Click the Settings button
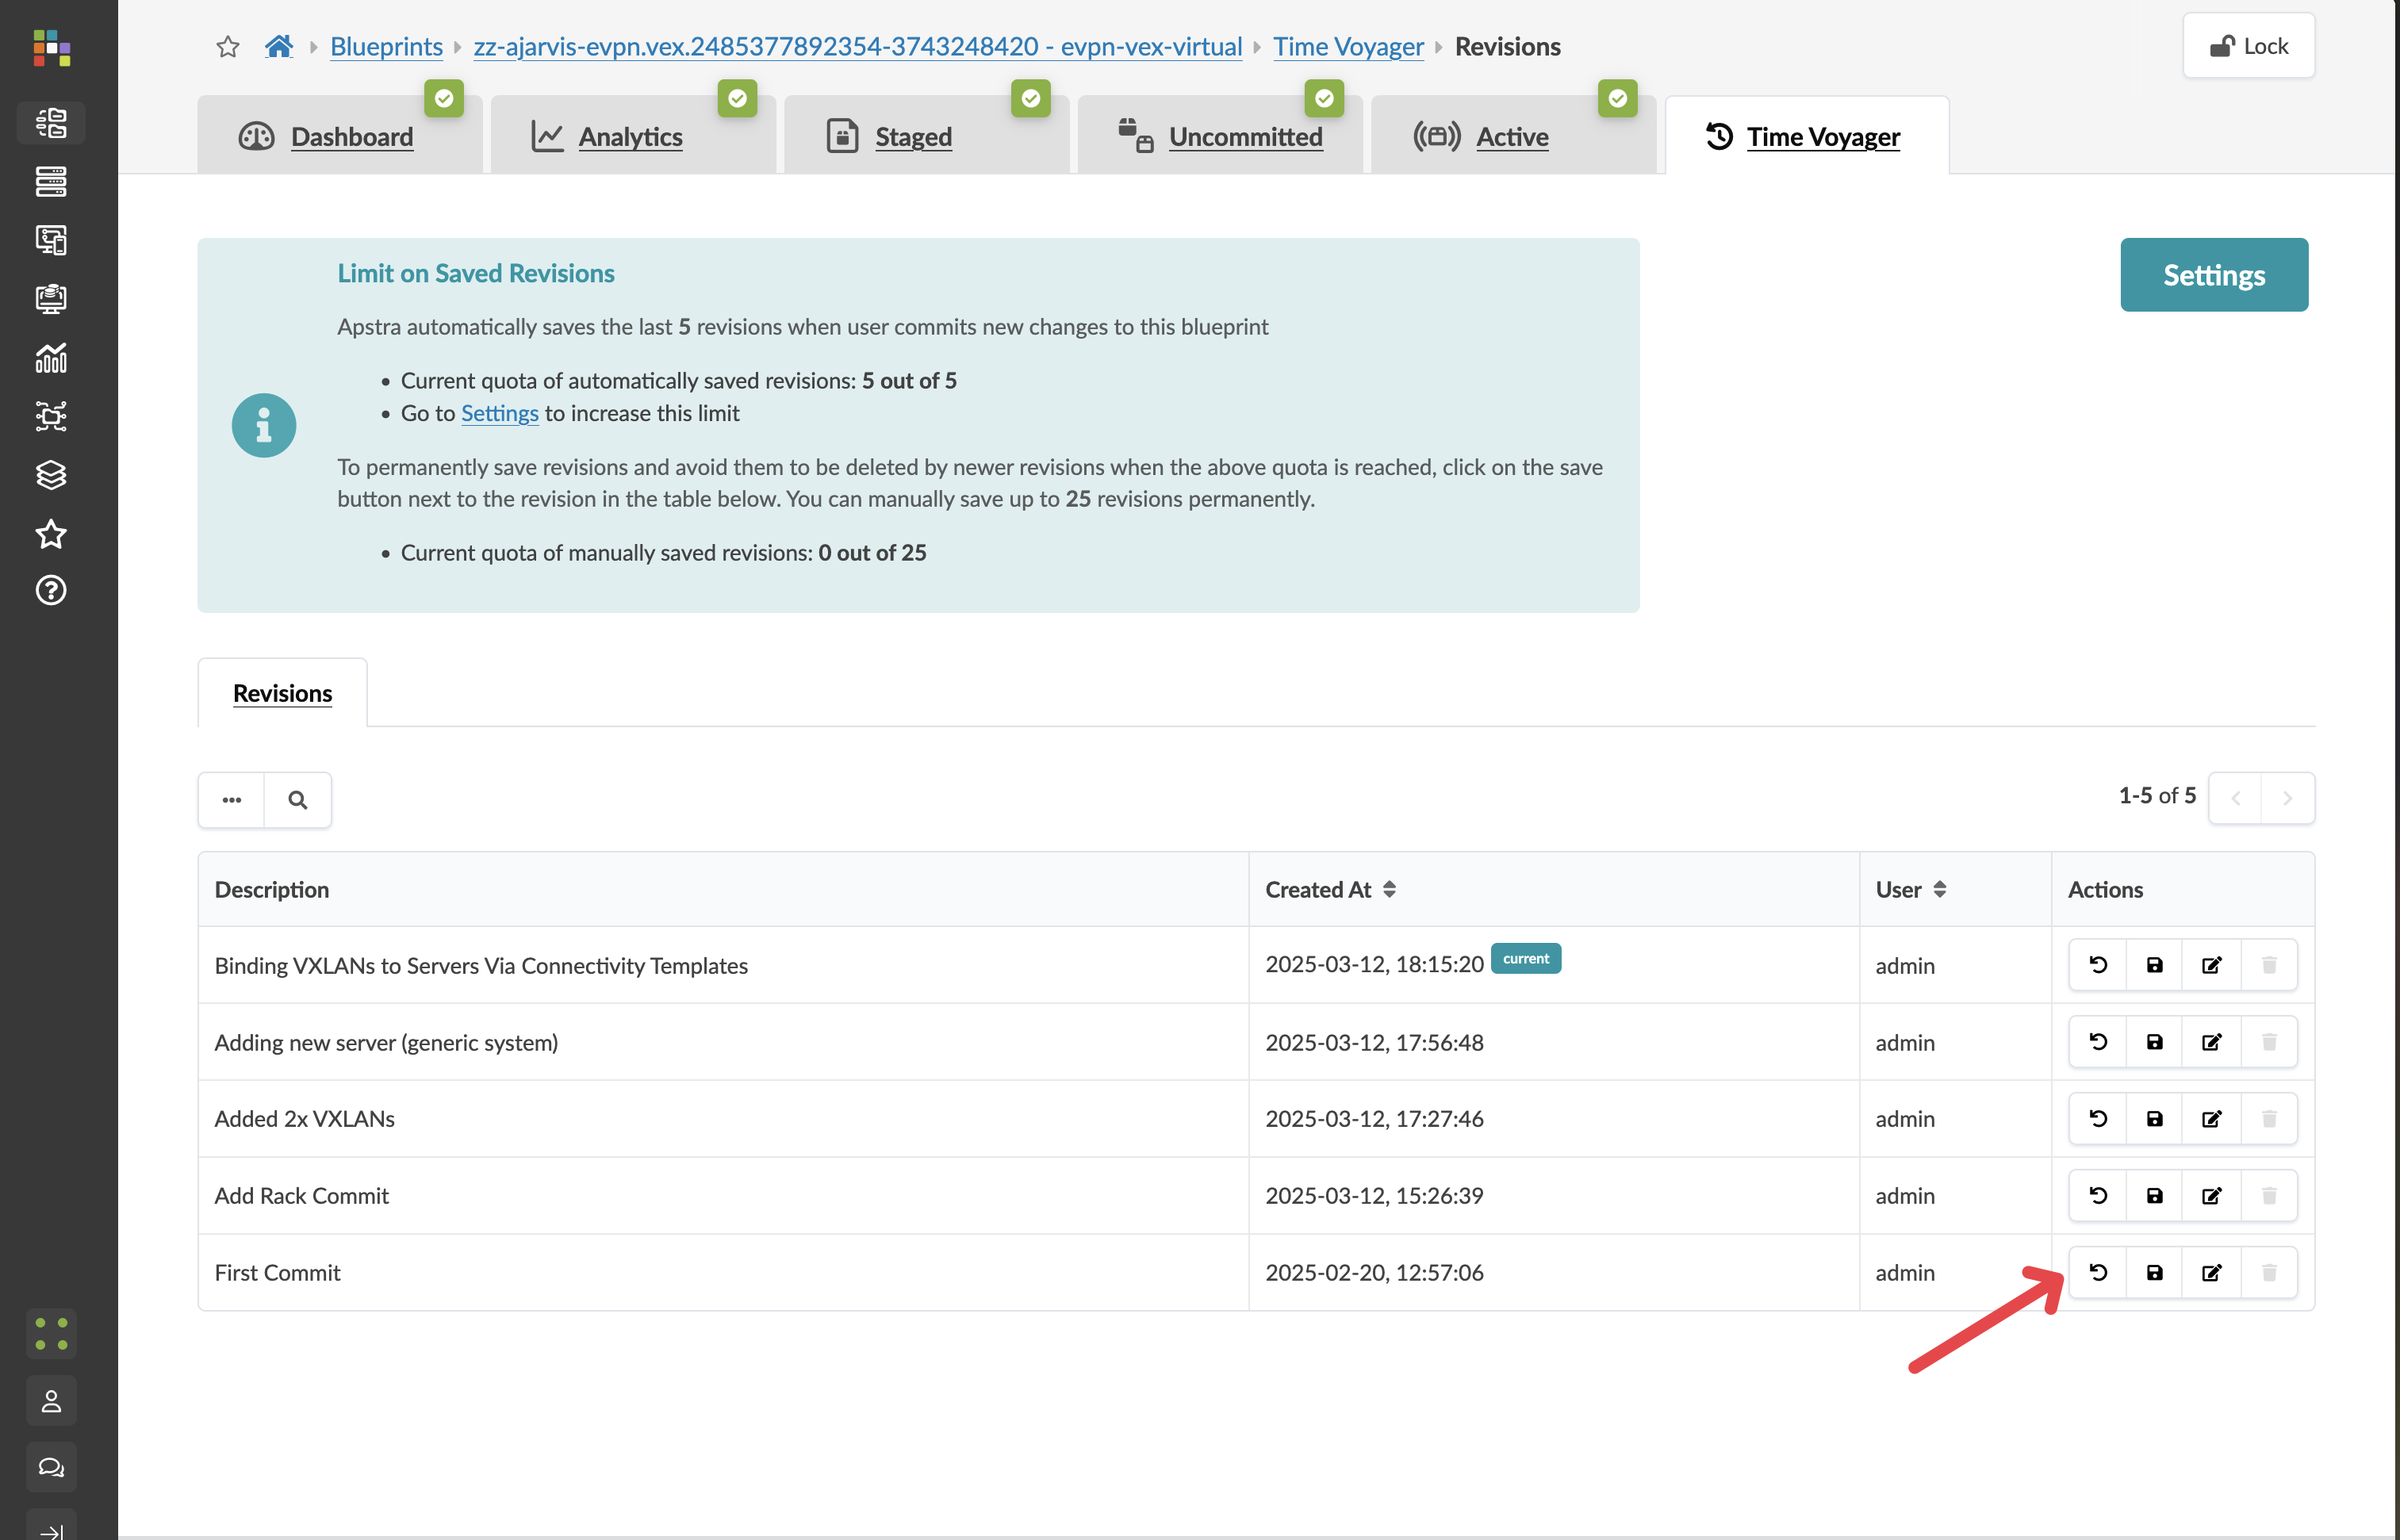 [2213, 275]
